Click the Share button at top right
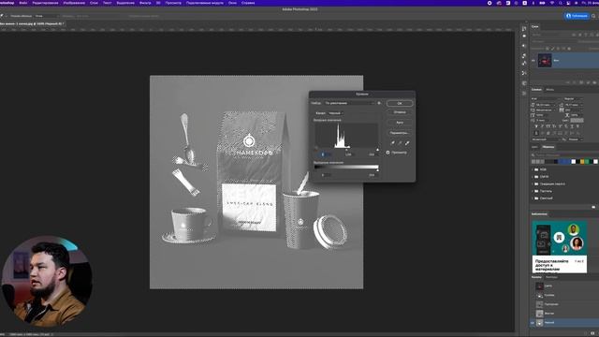599x337 pixels. (577, 16)
